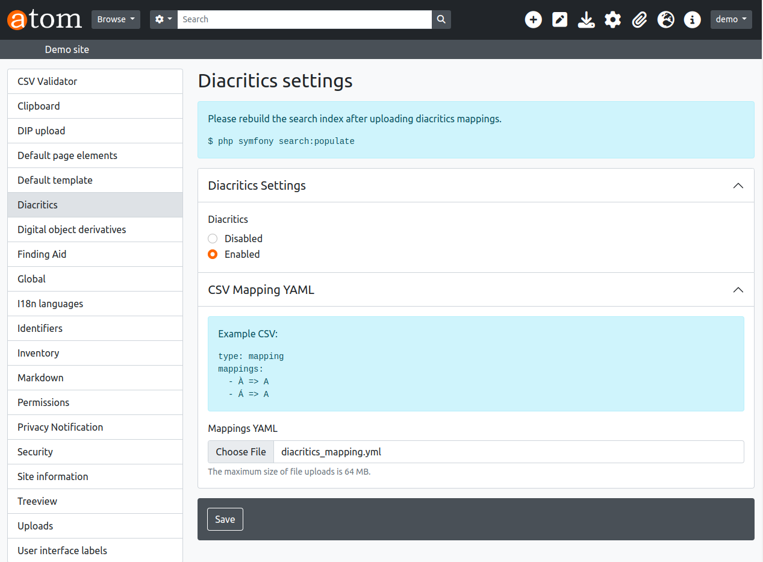Open the Language globe icon menu
Viewport: 763px width, 562px height.
665,19
